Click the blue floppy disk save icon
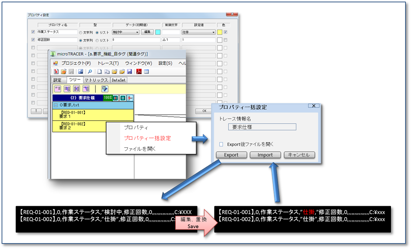Screen dimensions: 411x249 click(130, 71)
